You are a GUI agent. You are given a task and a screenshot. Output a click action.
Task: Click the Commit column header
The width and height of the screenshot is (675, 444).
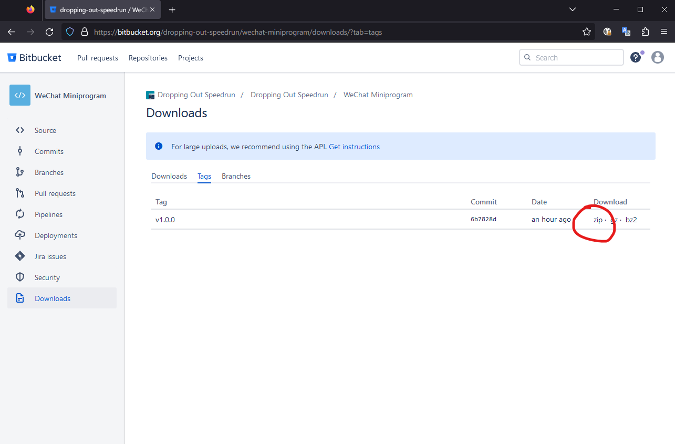[484, 202]
